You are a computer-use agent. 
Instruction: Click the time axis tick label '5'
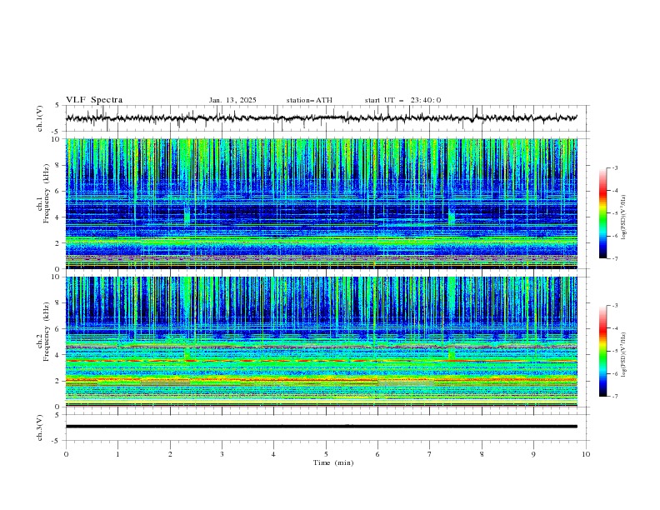click(x=326, y=454)
